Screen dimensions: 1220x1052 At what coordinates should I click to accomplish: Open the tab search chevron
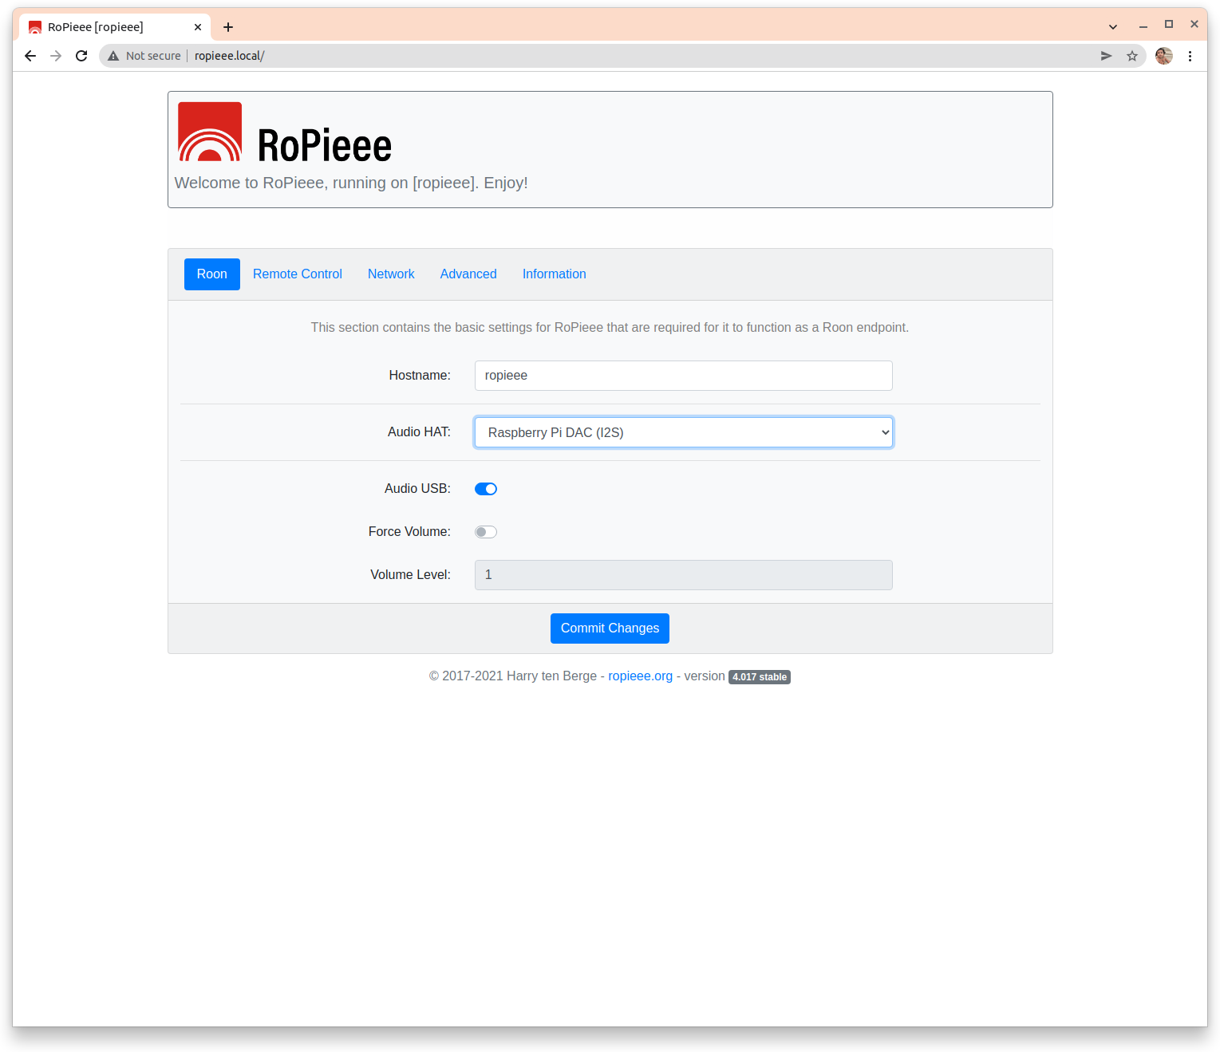[1113, 26]
